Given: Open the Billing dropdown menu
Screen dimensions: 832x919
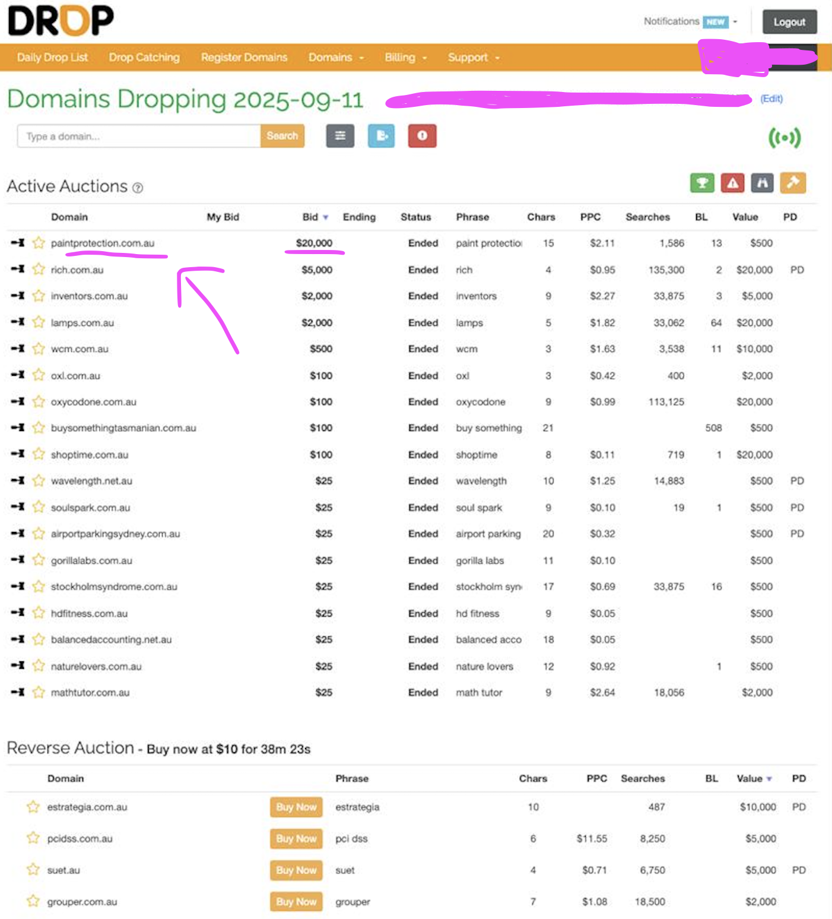Looking at the screenshot, I should 405,58.
